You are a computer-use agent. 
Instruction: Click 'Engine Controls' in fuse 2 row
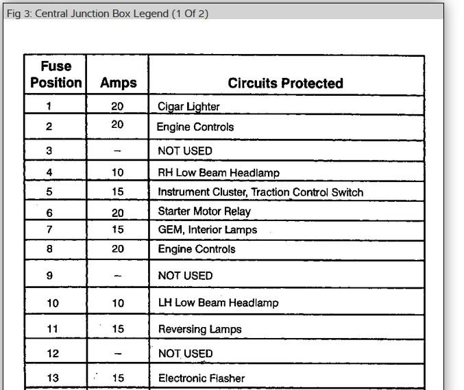[195, 127]
